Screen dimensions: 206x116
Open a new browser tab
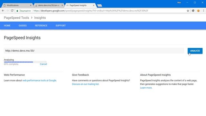[99, 5]
